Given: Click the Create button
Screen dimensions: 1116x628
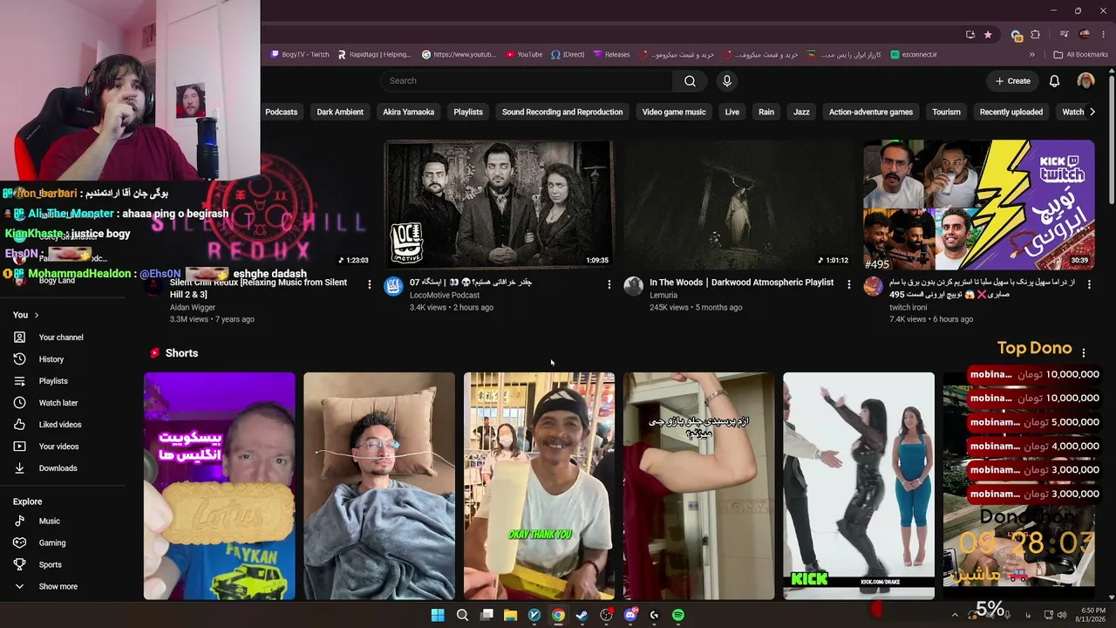Looking at the screenshot, I should 1013,81.
